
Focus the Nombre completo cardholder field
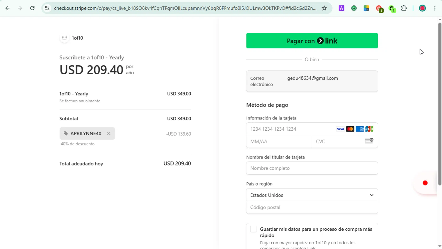312,168
